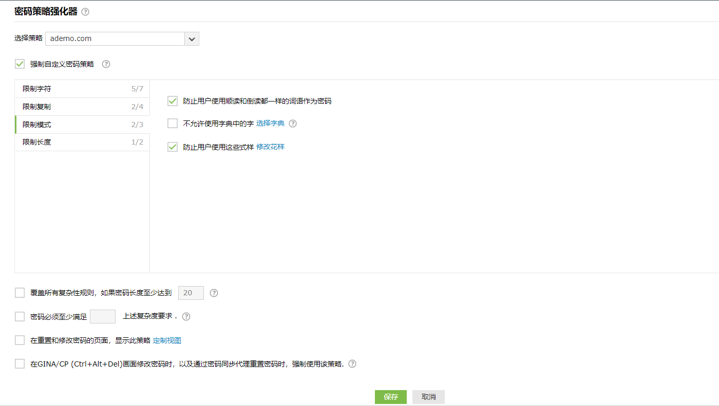Click the ademo.com policy selection field
This screenshot has width=719, height=406.
point(115,38)
